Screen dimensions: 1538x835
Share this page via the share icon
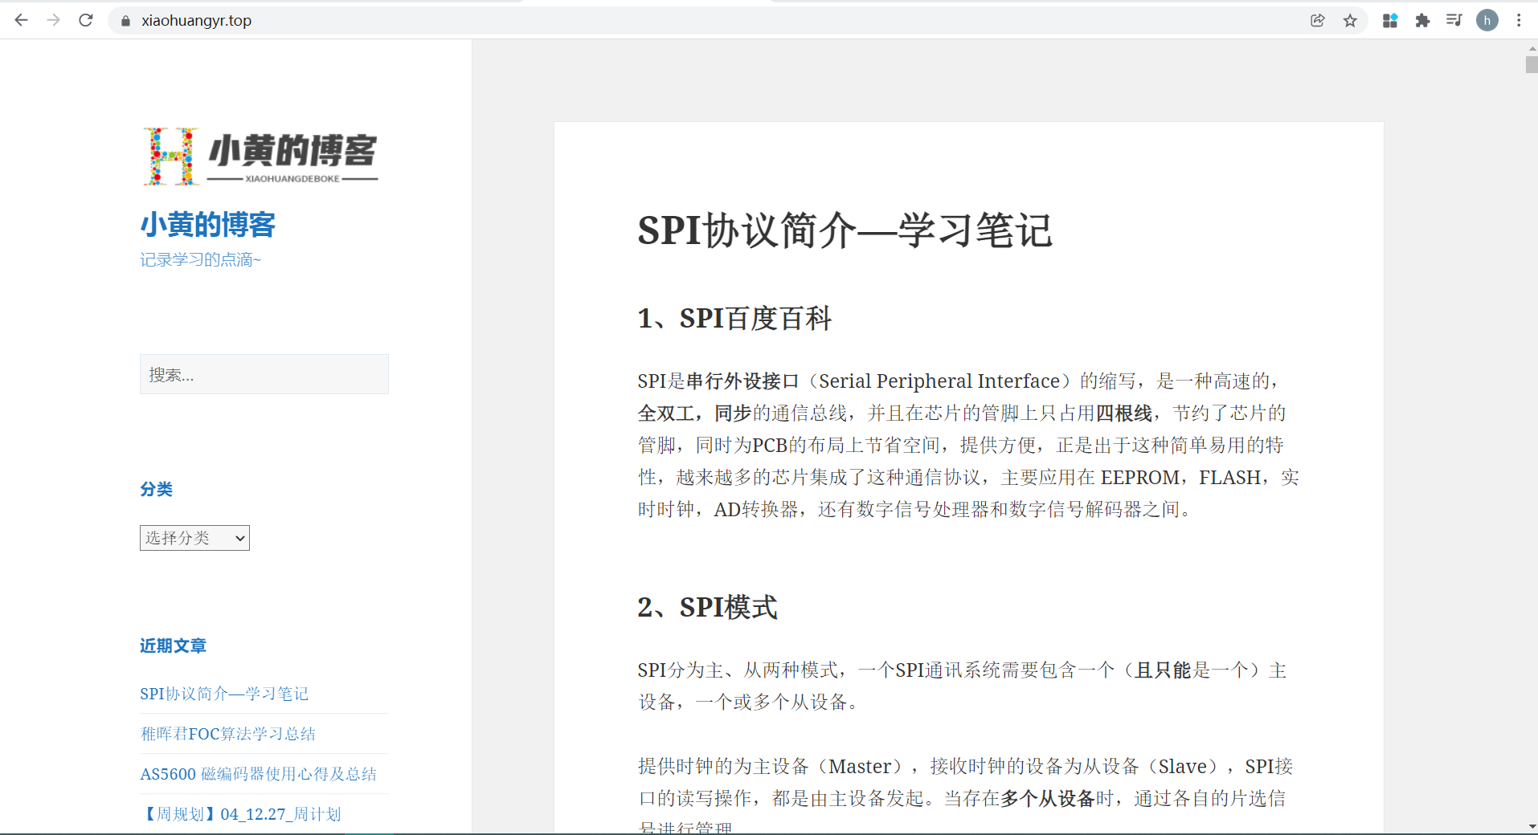tap(1317, 21)
